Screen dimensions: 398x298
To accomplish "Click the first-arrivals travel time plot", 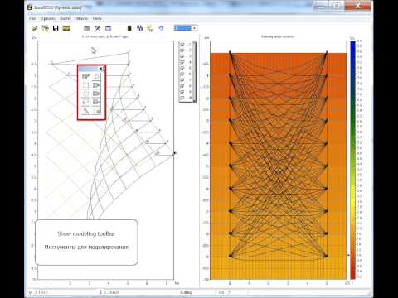I will [x=105, y=160].
